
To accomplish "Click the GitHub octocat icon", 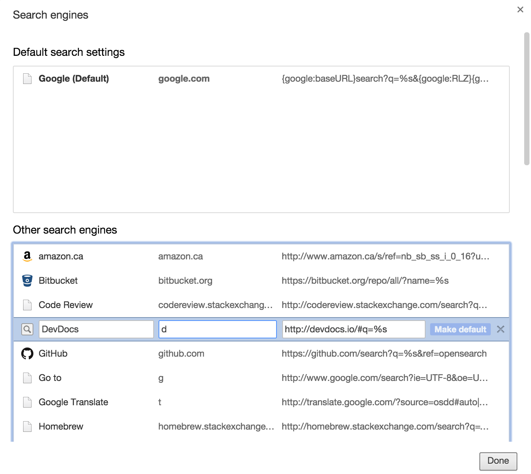I will [27, 354].
